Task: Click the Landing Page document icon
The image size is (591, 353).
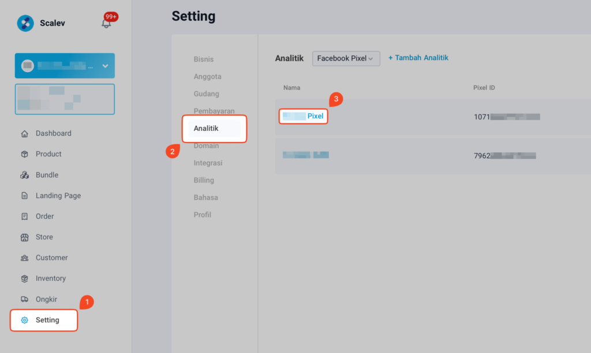Action: pyautogui.click(x=24, y=196)
